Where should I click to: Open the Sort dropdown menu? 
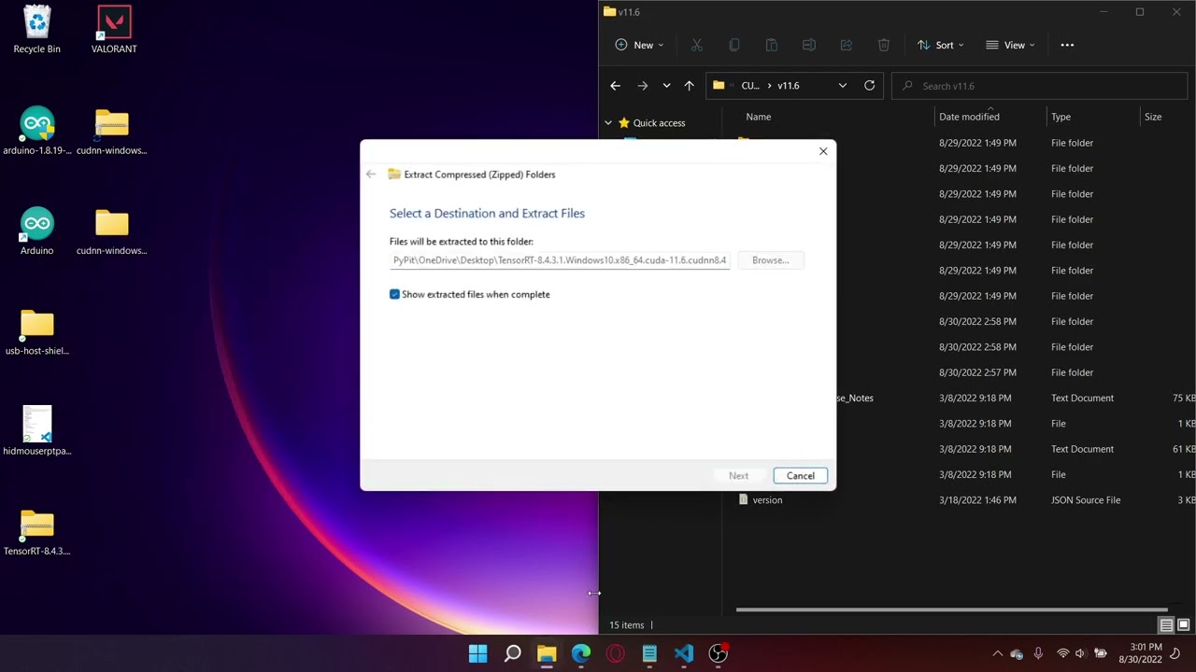940,45
